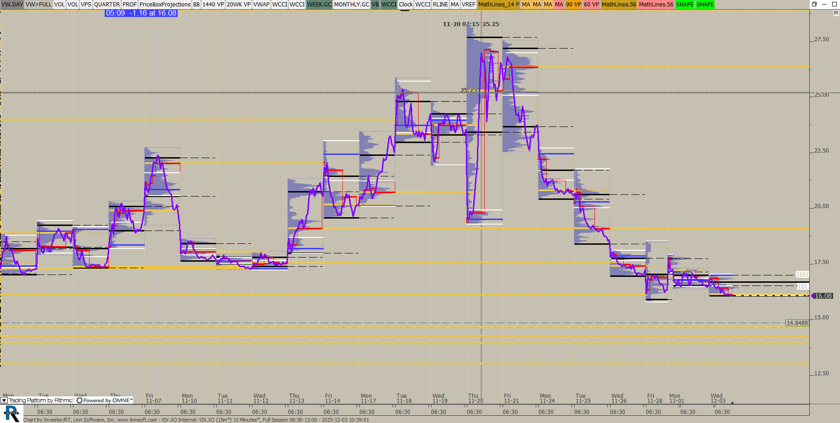Toggle the VWAP indicator button
Viewport: 840px width, 423px height.
pos(261,5)
